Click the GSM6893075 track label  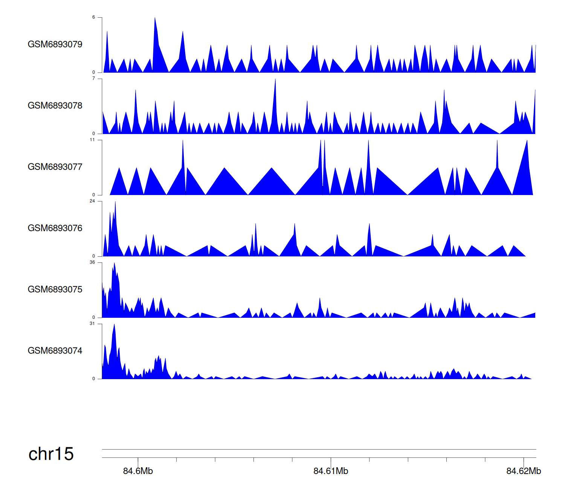(x=55, y=290)
